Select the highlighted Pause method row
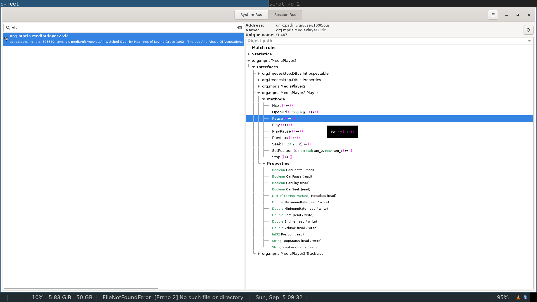This screenshot has height=302, width=537. (x=389, y=119)
